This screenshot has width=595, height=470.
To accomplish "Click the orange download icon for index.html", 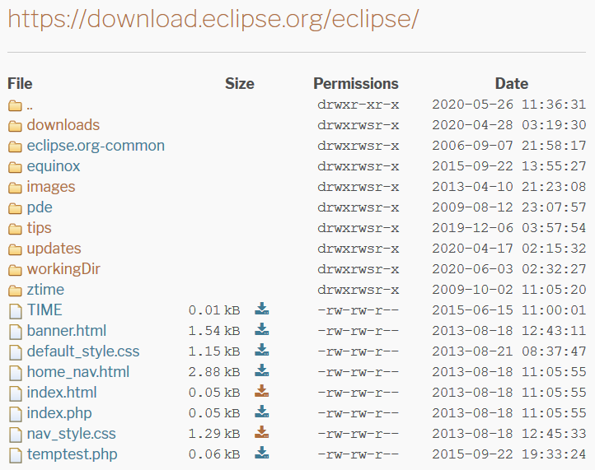I will [262, 392].
